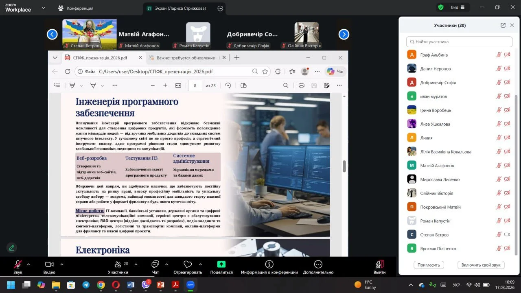The height and width of the screenshot is (293, 521).
Task: Open Zoom chat panel
Action: (x=155, y=267)
